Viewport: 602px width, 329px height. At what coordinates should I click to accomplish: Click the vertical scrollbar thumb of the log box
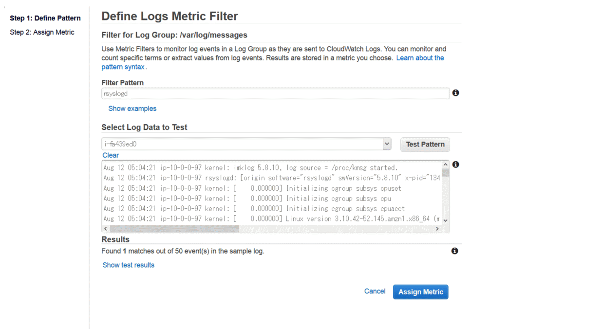[446, 172]
